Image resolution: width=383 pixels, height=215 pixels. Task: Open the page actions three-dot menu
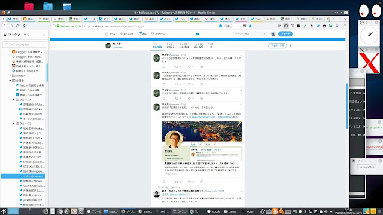pyautogui.click(x=239, y=26)
